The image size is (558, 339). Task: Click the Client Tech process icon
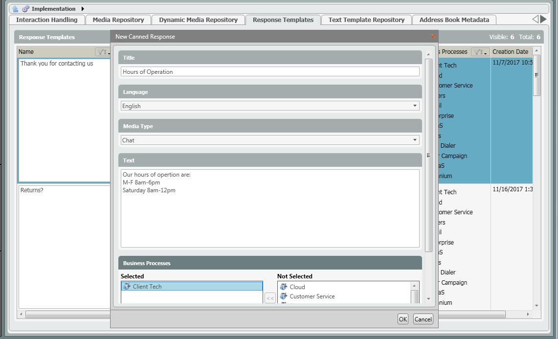tap(127, 287)
